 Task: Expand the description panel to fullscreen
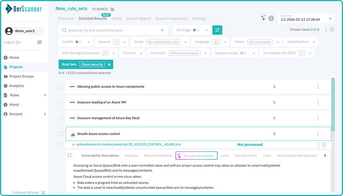(69, 155)
